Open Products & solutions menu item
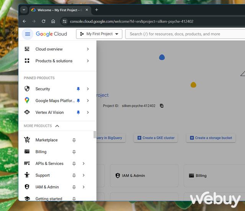 coord(57,61)
